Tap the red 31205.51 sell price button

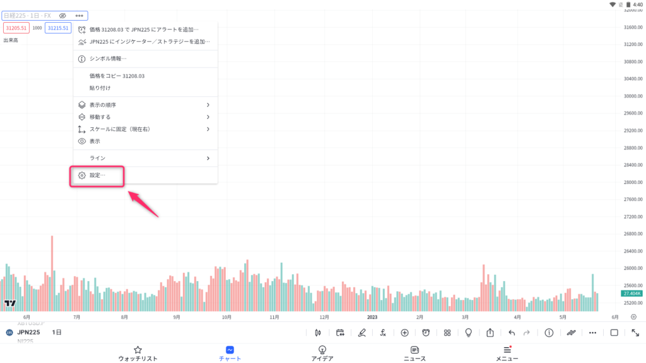coord(16,28)
